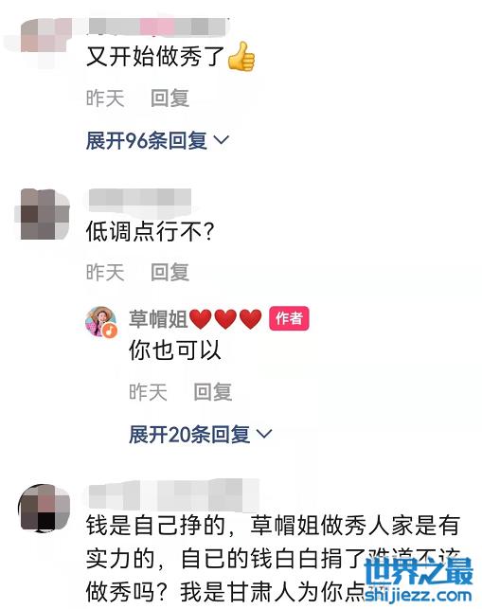Tap the blurred avatar beside 低调点行不
This screenshot has width=482, height=609.
pyautogui.click(x=43, y=214)
